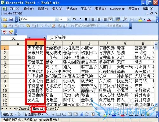This screenshot has height=122, width=159.
Task: Open the 文件 menu
Action: (14, 9)
